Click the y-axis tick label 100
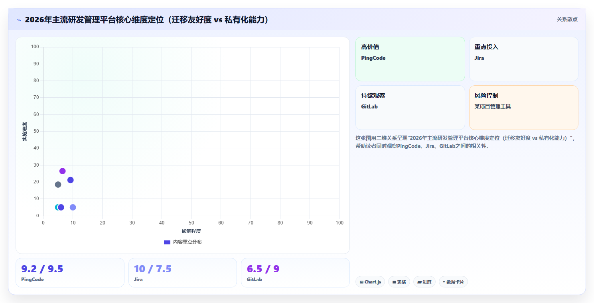Image resolution: width=594 pixels, height=303 pixels. pos(35,47)
